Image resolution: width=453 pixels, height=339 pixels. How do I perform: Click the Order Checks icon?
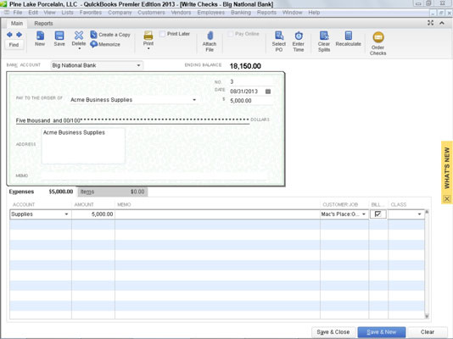378,37
